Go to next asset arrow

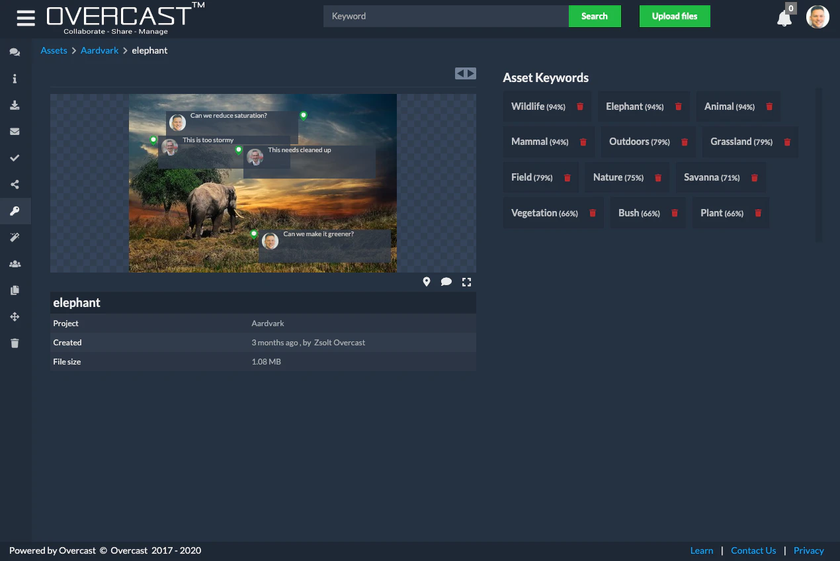click(471, 73)
